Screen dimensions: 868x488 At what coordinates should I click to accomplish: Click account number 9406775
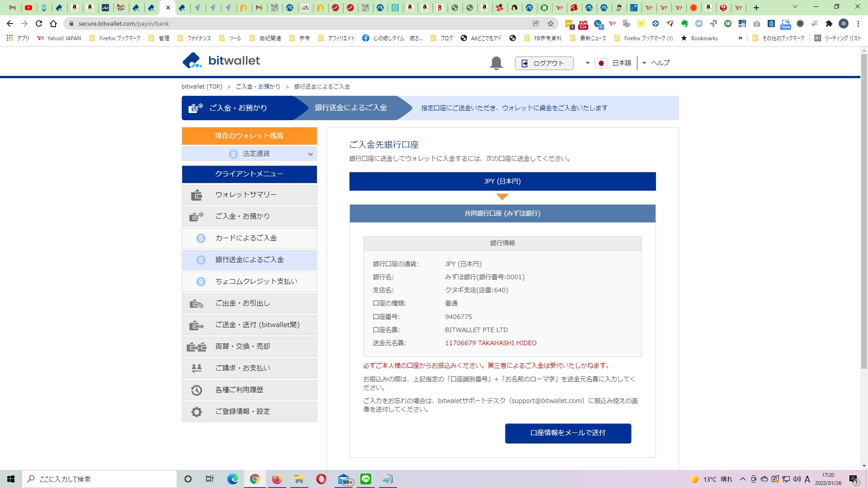pyautogui.click(x=458, y=317)
